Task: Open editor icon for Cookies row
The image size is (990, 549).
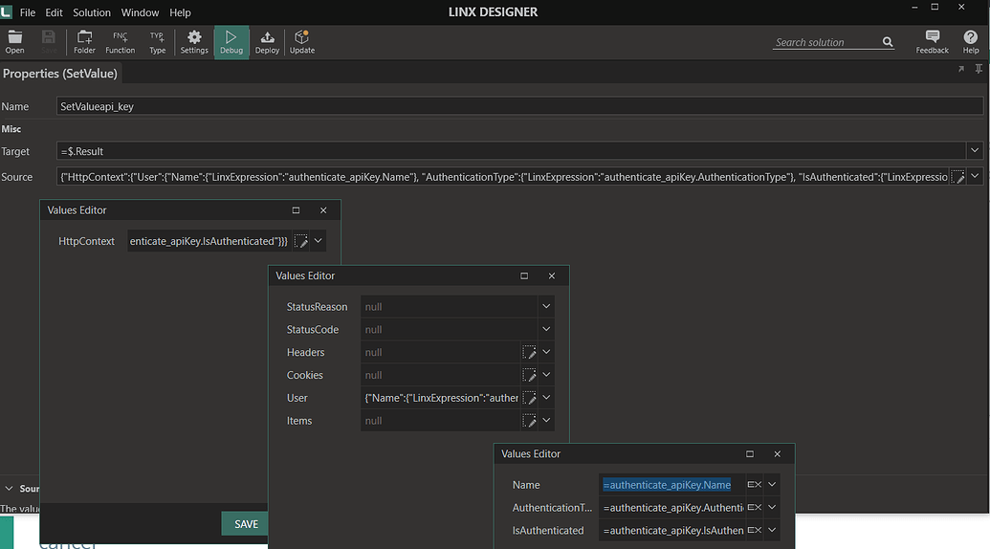Action: (x=529, y=375)
